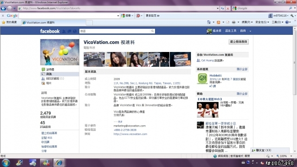The width and height of the screenshot is (297, 167).
Task: Open the first photo thumbnail in the strip
Action: click(x=94, y=59)
